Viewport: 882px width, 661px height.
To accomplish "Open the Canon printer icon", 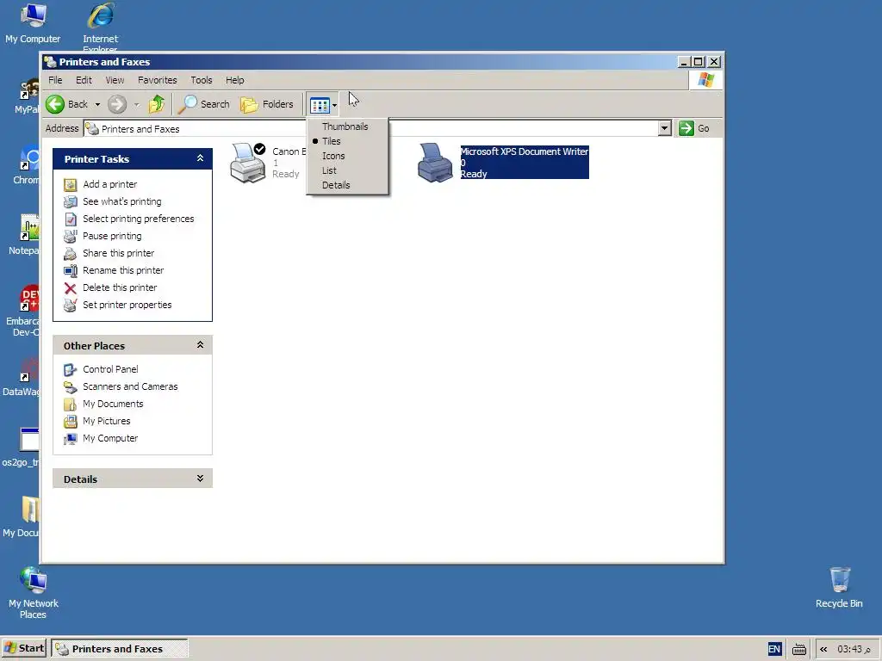I will (x=247, y=163).
